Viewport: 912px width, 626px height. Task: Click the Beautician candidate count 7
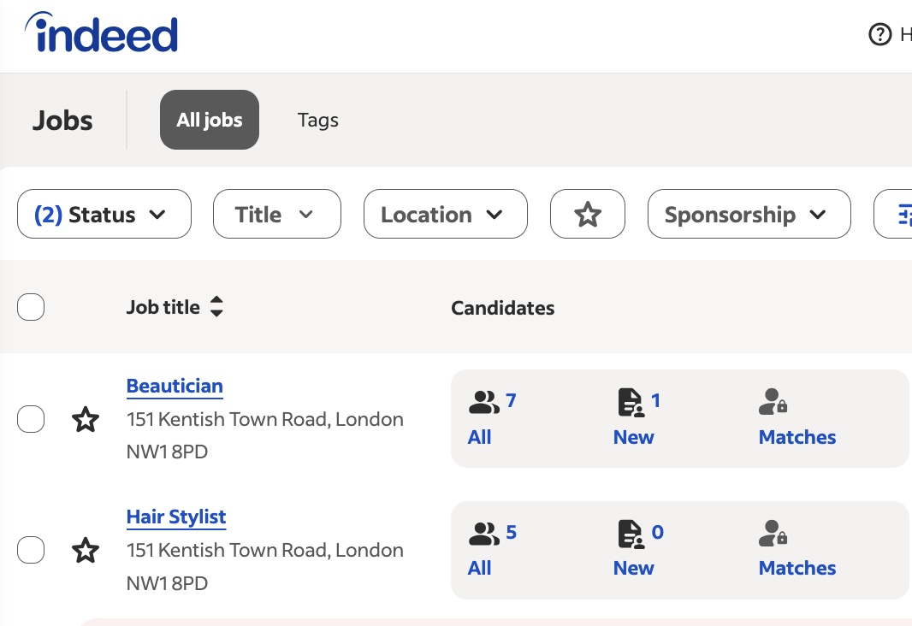(x=511, y=400)
